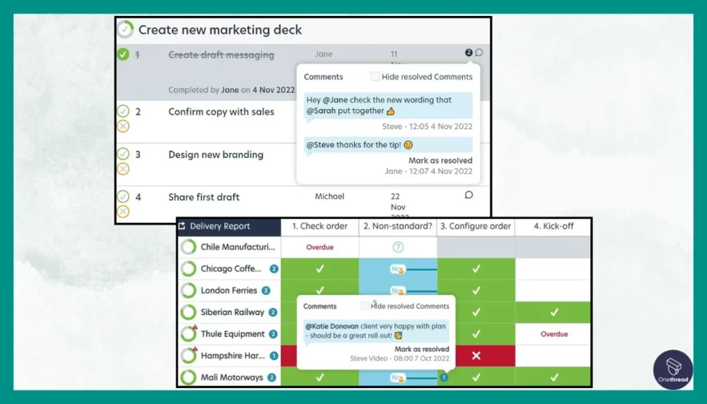The height and width of the screenshot is (404, 707).
Task: Click question mark icon in Chile Manufacturi... row
Action: coord(398,247)
